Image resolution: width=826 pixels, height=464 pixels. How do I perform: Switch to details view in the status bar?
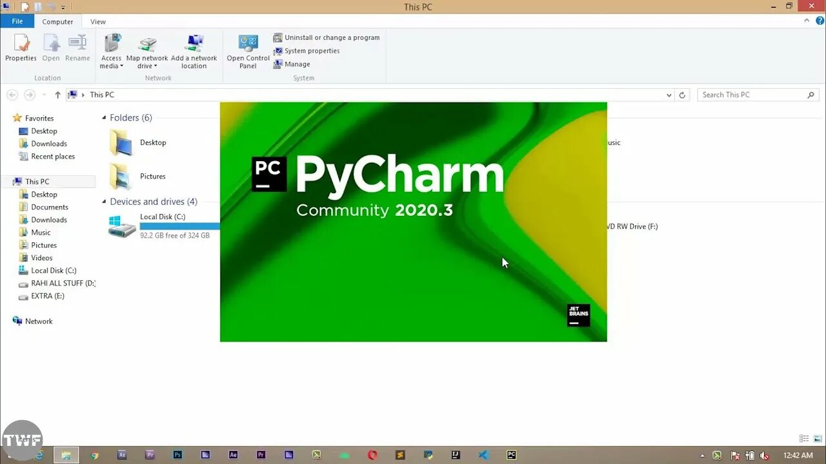(x=804, y=439)
